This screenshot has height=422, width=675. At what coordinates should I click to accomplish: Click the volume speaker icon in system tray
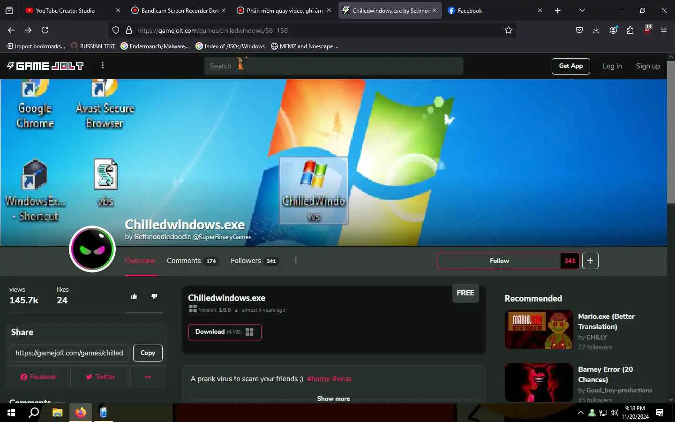pyautogui.click(x=615, y=413)
